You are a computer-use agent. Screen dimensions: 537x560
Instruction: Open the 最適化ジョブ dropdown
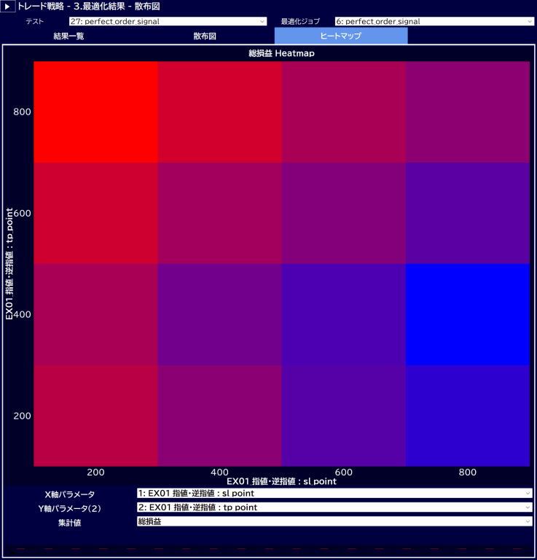pos(434,22)
